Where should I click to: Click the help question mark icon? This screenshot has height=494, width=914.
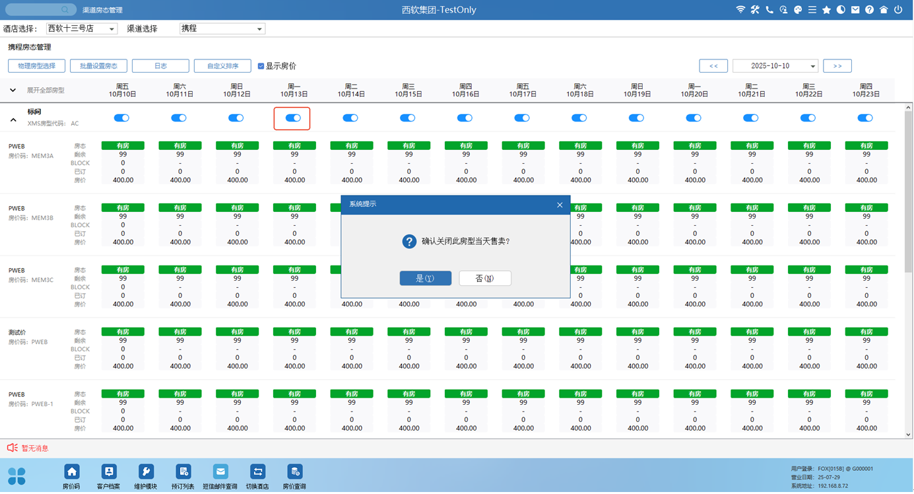pyautogui.click(x=869, y=10)
